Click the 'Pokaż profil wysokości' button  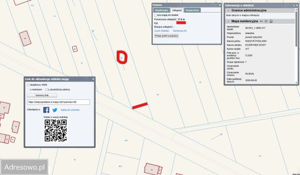(166, 36)
